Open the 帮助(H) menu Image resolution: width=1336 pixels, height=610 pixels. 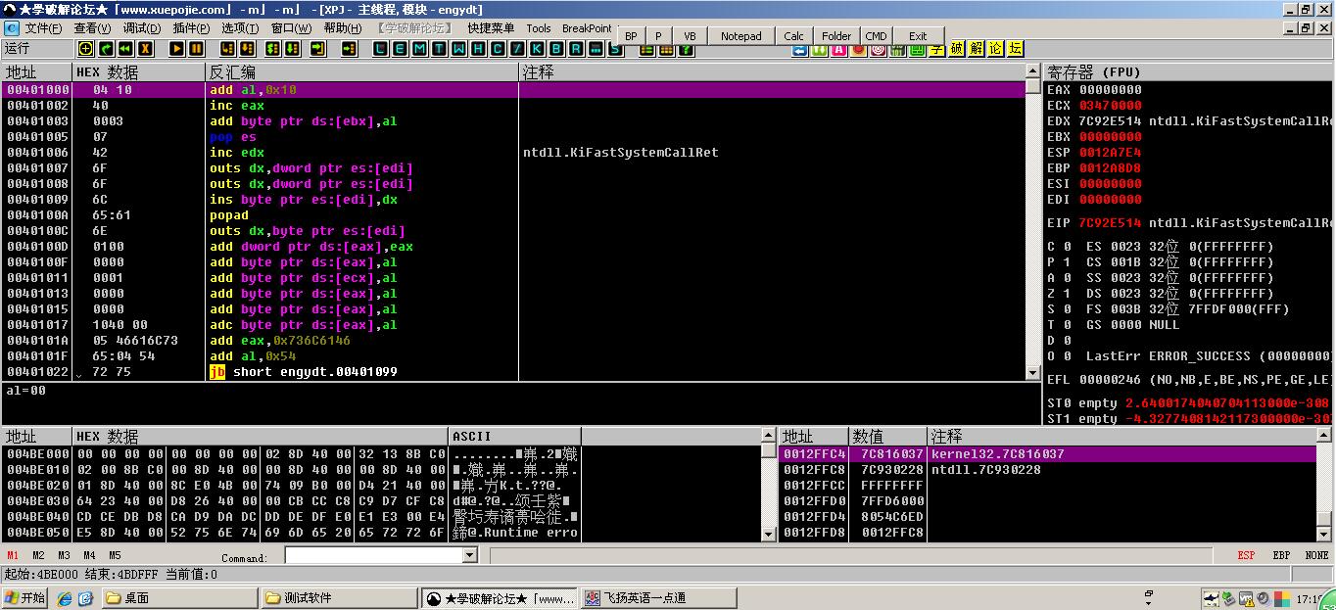point(342,28)
